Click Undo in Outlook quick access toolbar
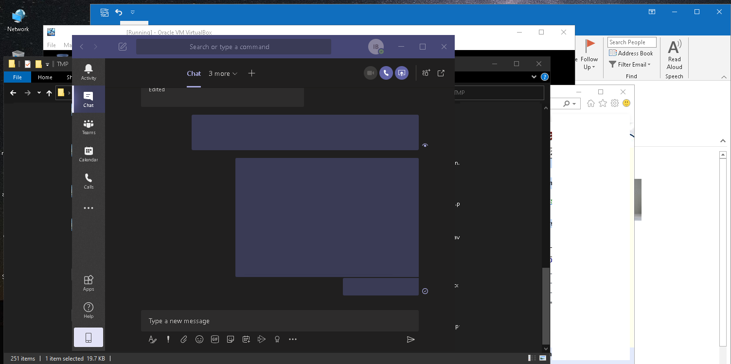This screenshot has width=731, height=364. [119, 12]
